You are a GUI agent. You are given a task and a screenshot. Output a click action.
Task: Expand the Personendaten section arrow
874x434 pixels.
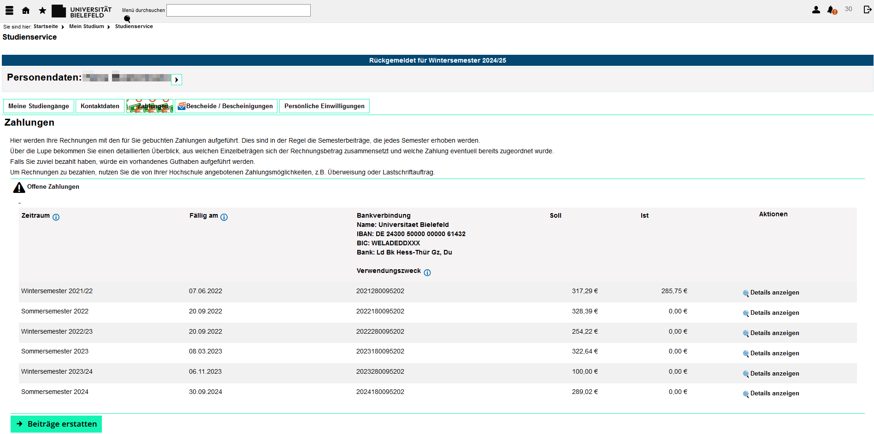point(177,80)
